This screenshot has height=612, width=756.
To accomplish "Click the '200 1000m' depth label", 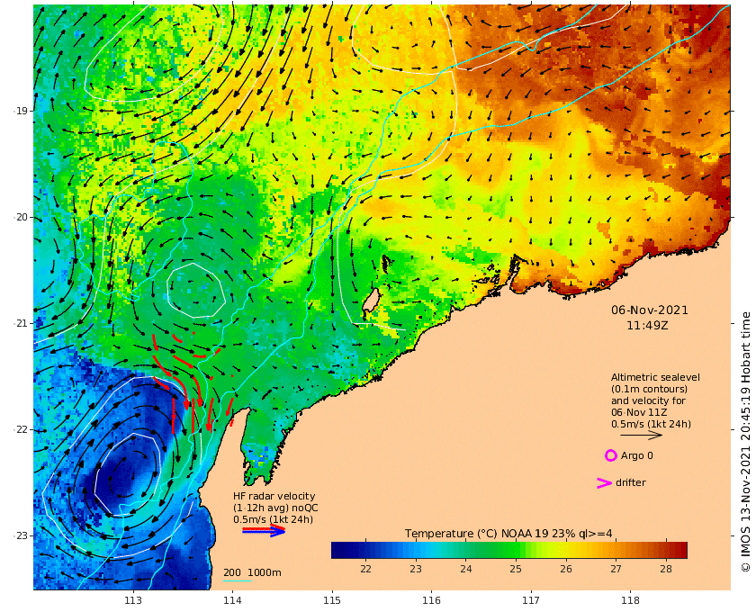I will pyautogui.click(x=252, y=572).
